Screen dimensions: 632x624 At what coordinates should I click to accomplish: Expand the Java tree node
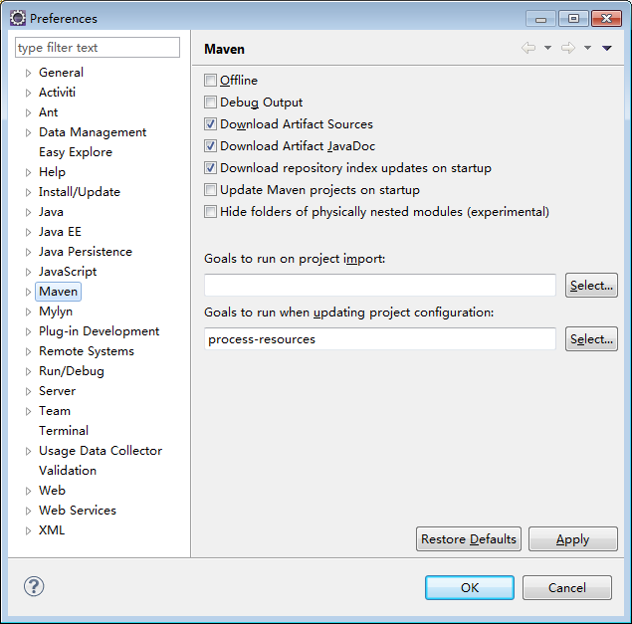tap(28, 212)
